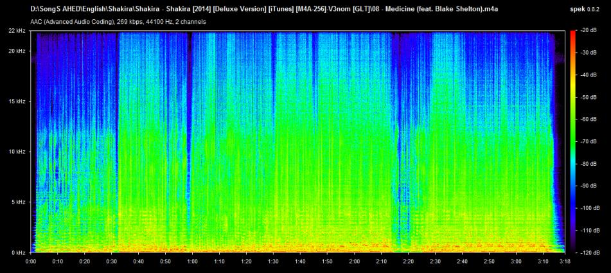Click the red top of color scale bar
This screenshot has width=611, height=273.
click(x=573, y=35)
